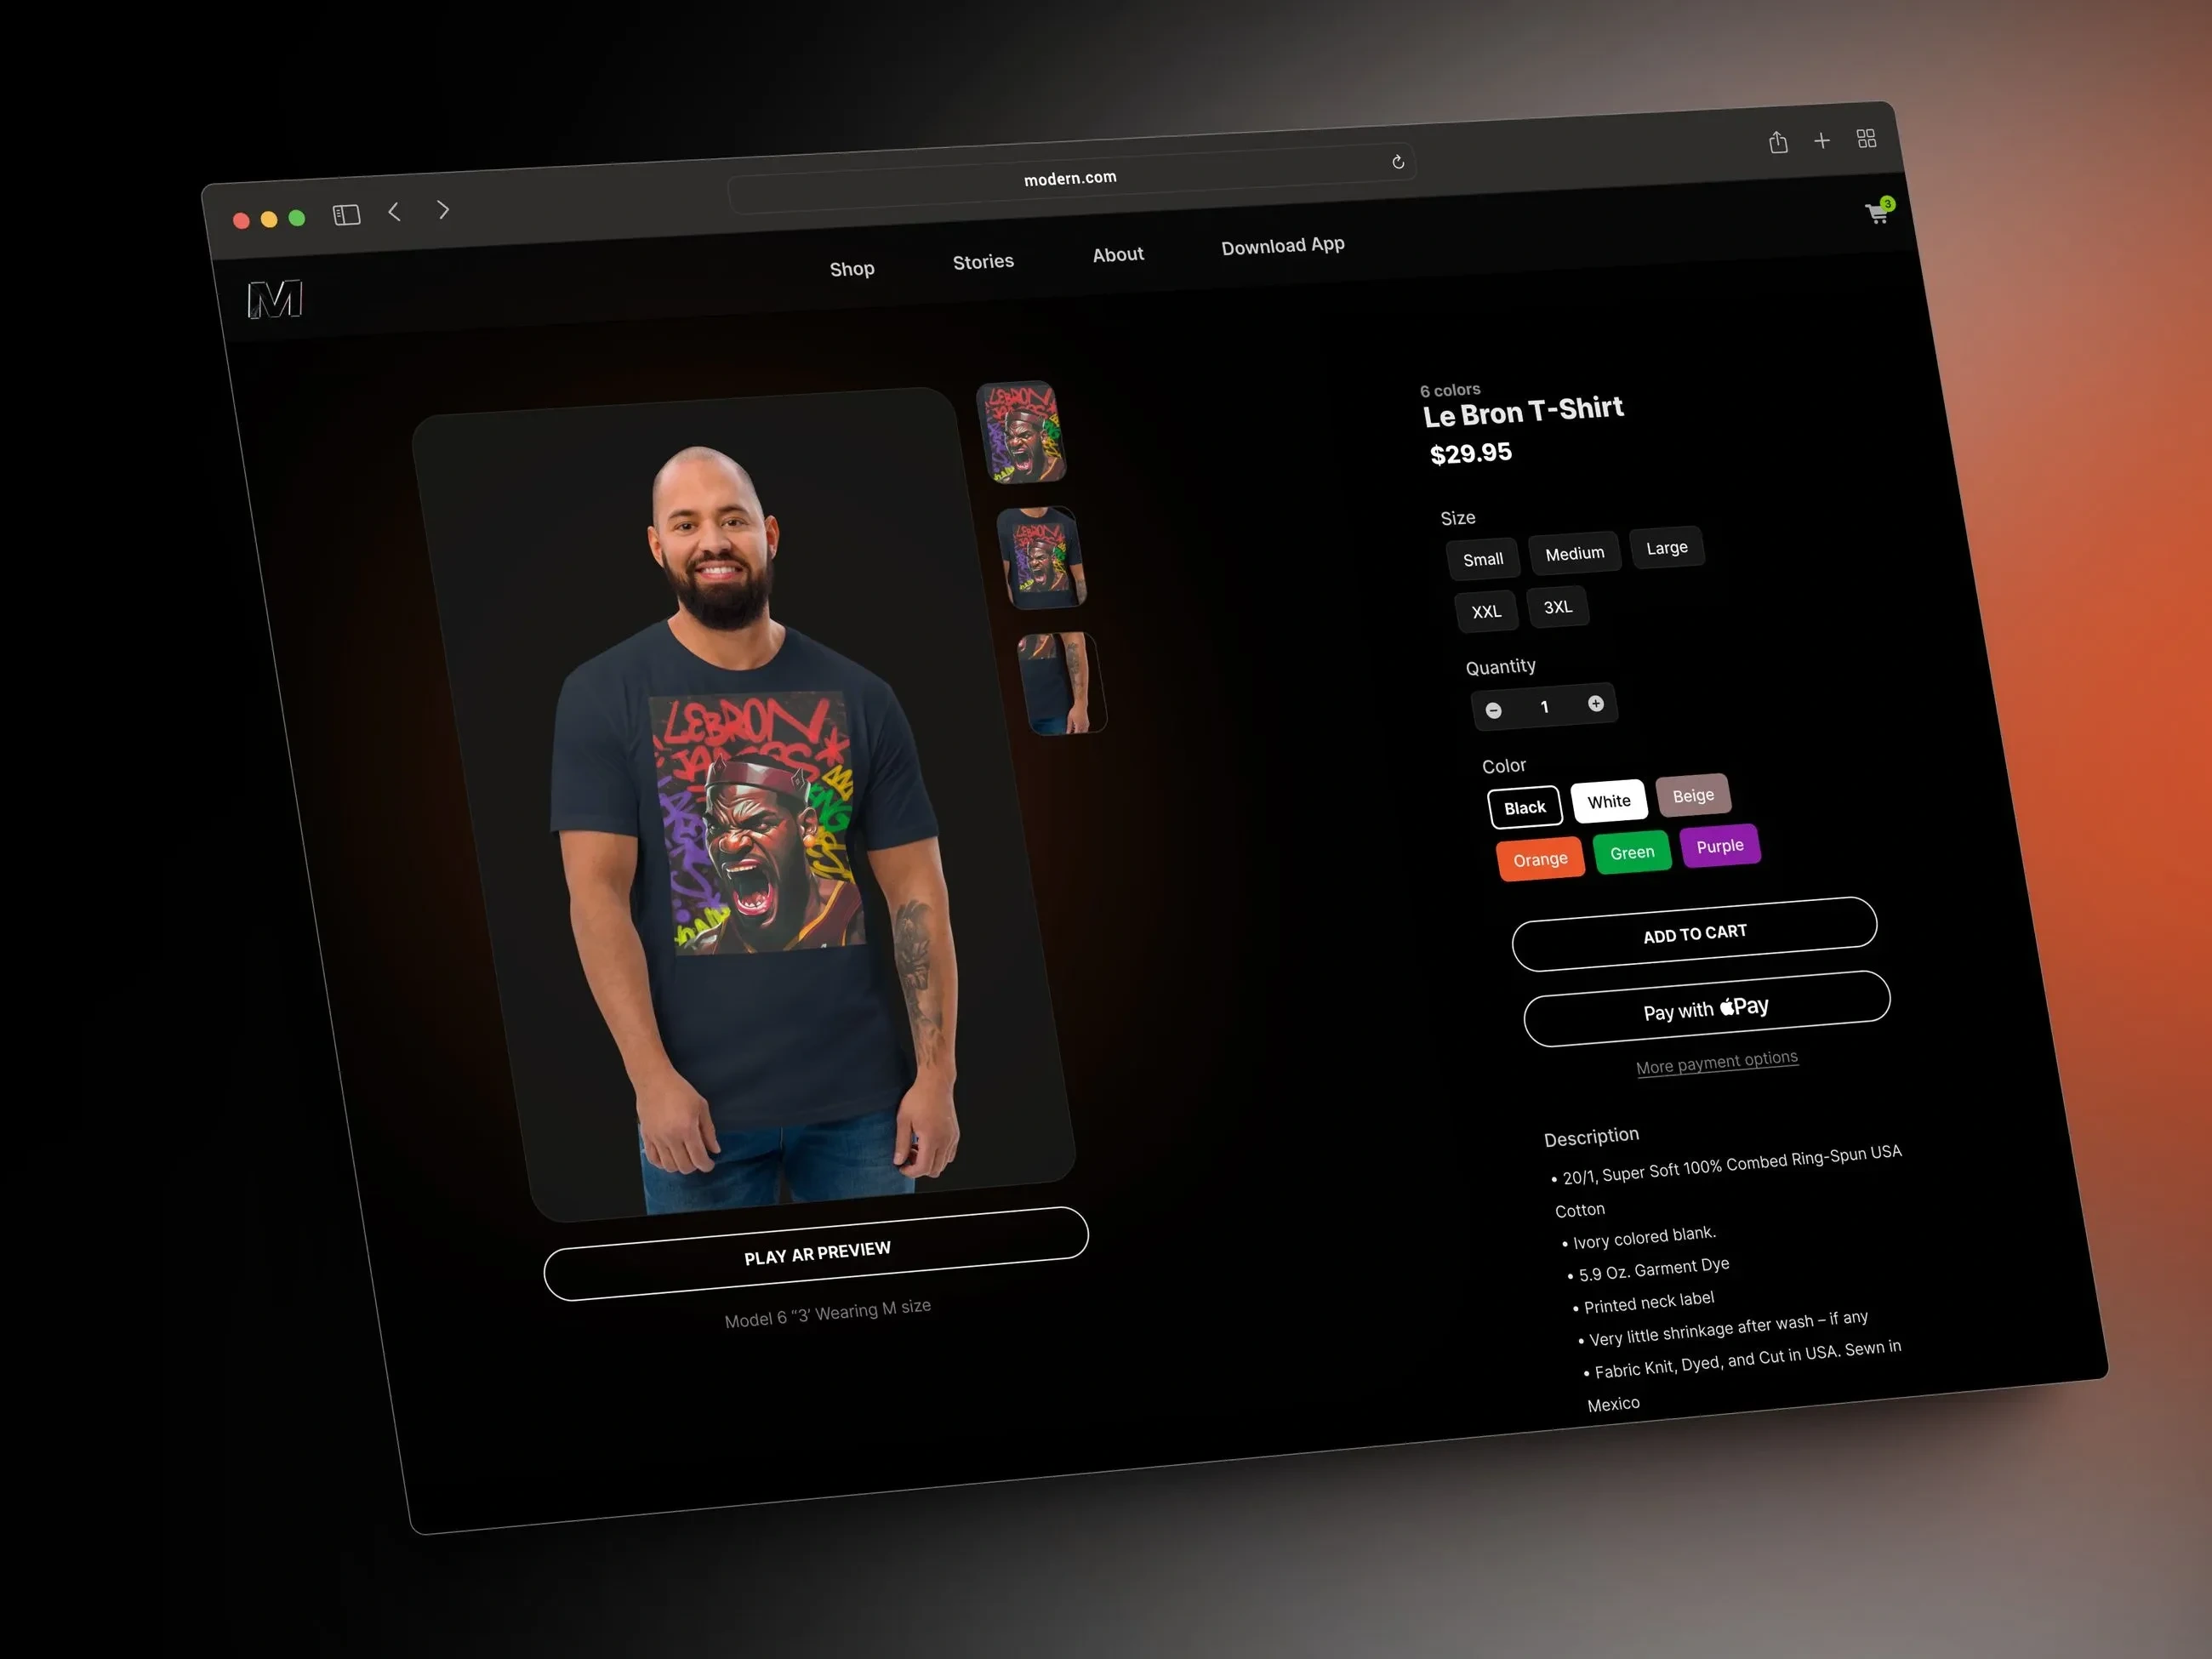
Task: View the second product thumbnail
Action: pyautogui.click(x=1043, y=557)
